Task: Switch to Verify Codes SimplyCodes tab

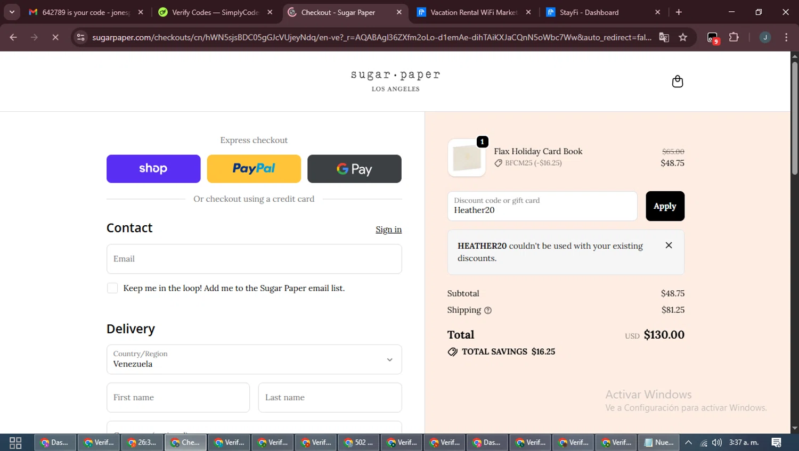Action: pos(215,12)
